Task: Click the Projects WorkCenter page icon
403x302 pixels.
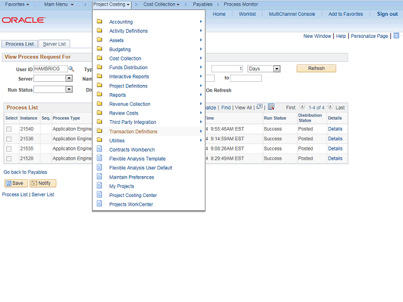Action: pyautogui.click(x=99, y=204)
